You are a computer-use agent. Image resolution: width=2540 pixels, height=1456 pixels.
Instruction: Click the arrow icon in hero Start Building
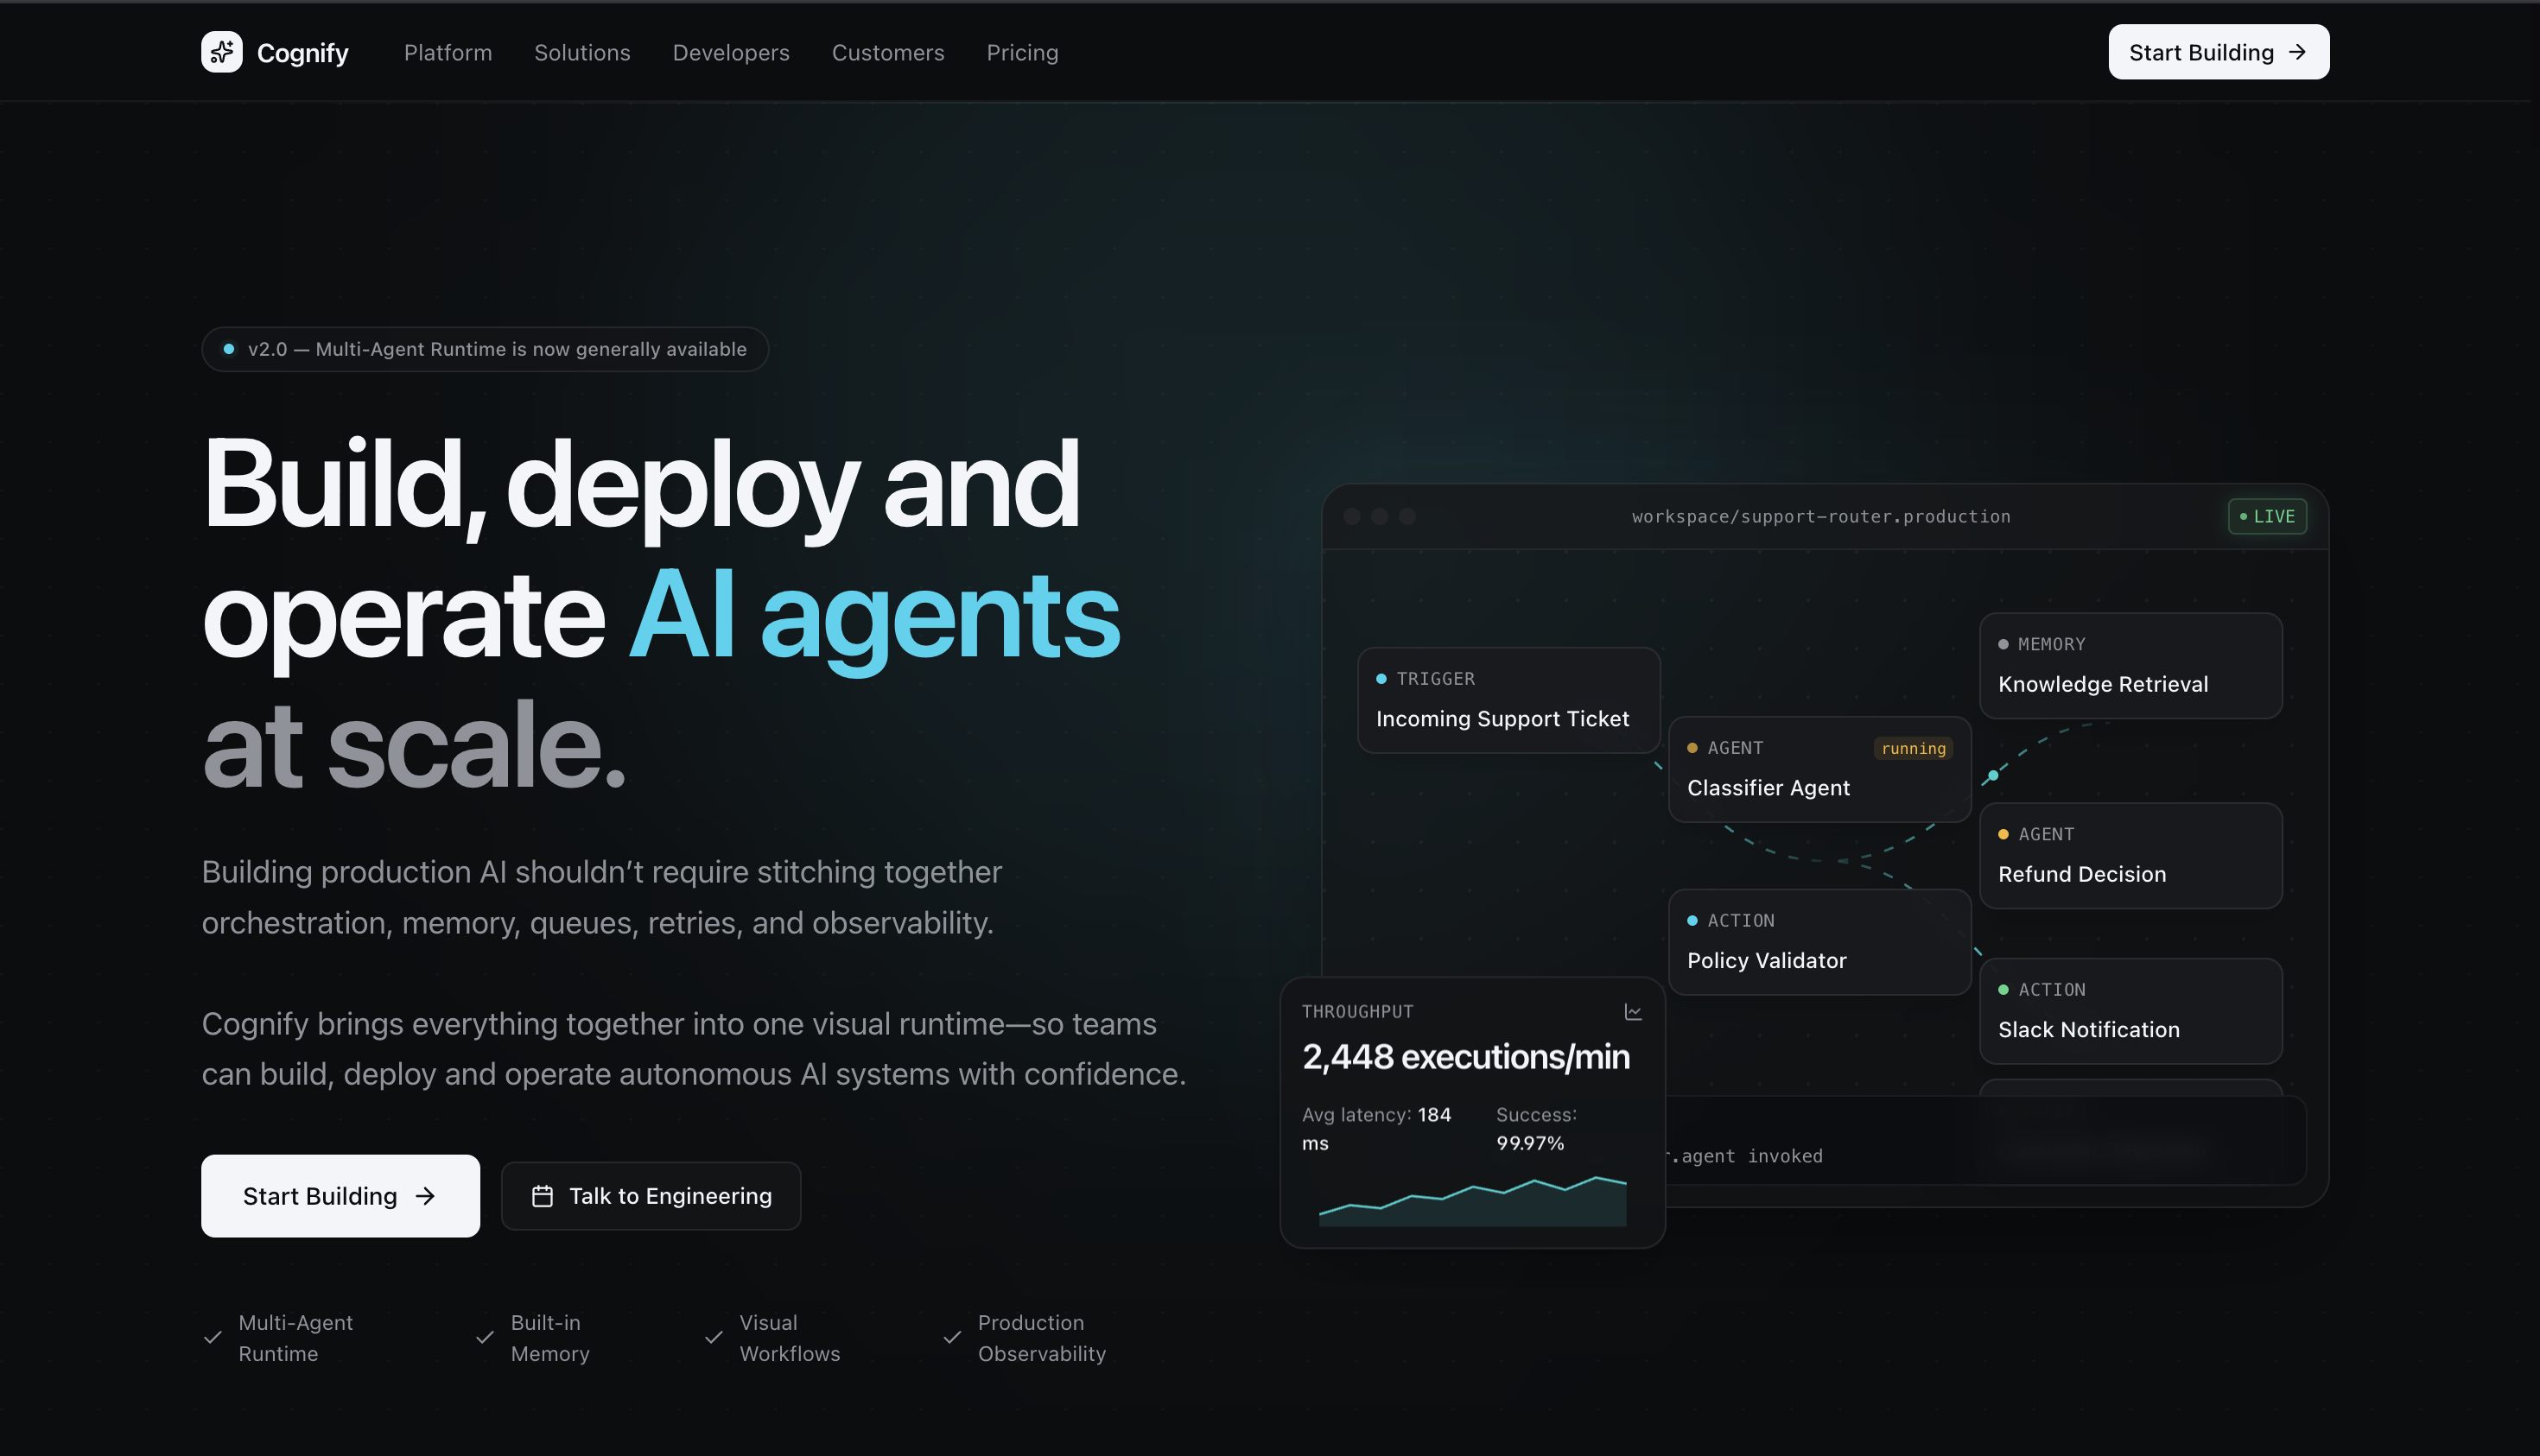(425, 1196)
